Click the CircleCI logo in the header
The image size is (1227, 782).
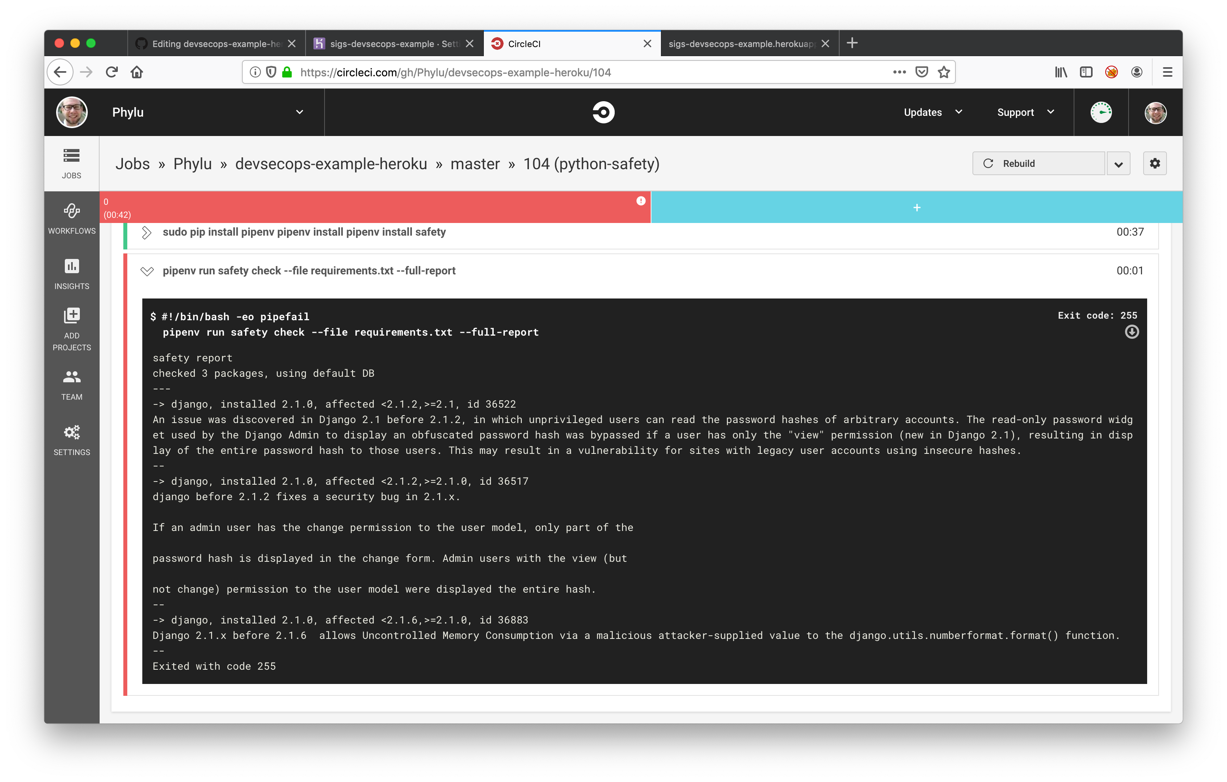[x=603, y=112]
